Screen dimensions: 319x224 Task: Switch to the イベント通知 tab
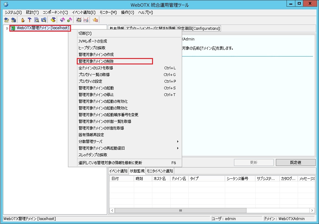click(x=117, y=171)
